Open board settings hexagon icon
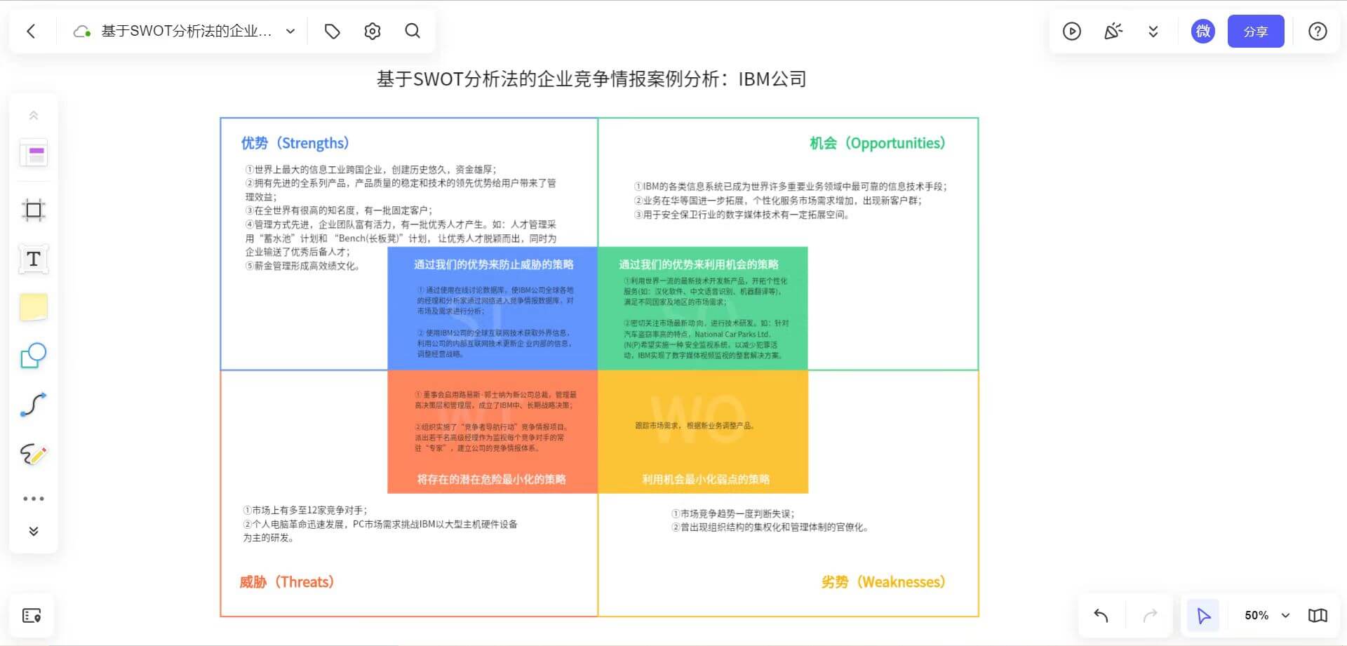Viewport: 1347px width, 646px height. tap(373, 31)
